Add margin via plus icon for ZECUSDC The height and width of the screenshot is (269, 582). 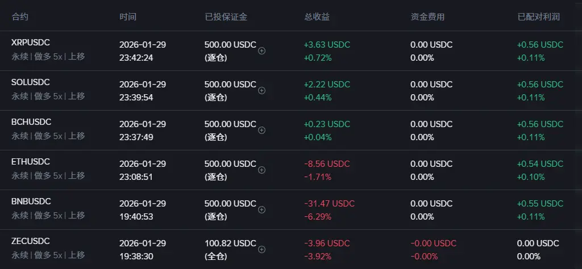tap(261, 249)
